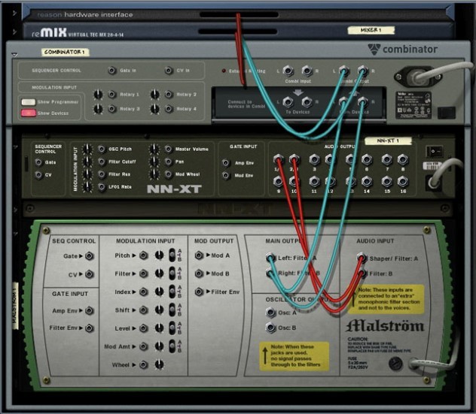This screenshot has width=476, height=414.
Task: Click the Filter Env mod output jack
Action: [x=199, y=292]
